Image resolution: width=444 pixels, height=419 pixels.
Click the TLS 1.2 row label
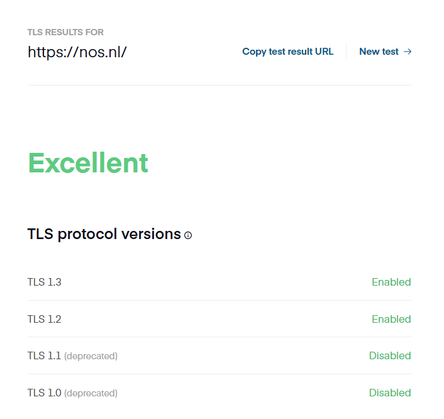(45, 319)
